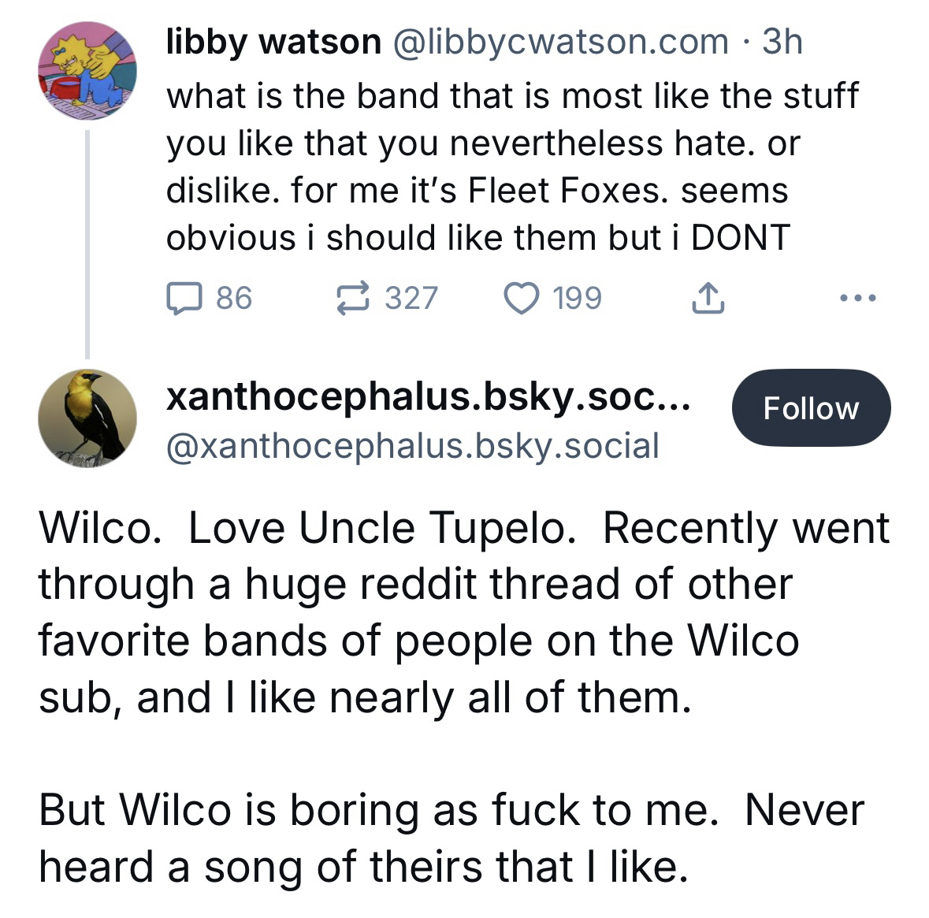The height and width of the screenshot is (918, 929).
Task: Click the 327 reposts count
Action: (411, 298)
